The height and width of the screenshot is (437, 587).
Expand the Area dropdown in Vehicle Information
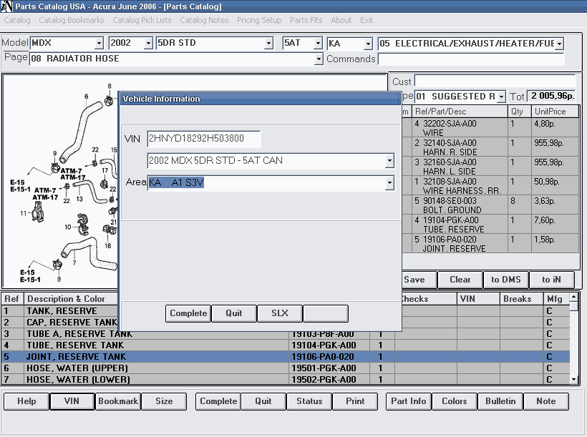point(389,184)
